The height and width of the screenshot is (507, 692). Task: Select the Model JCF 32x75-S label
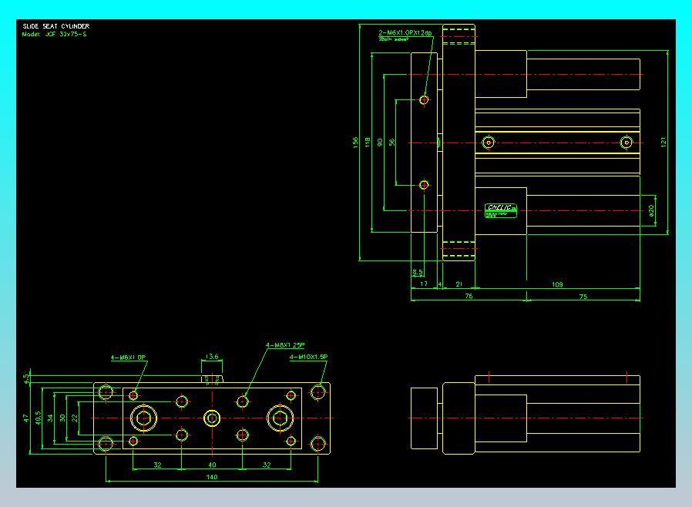[54, 34]
